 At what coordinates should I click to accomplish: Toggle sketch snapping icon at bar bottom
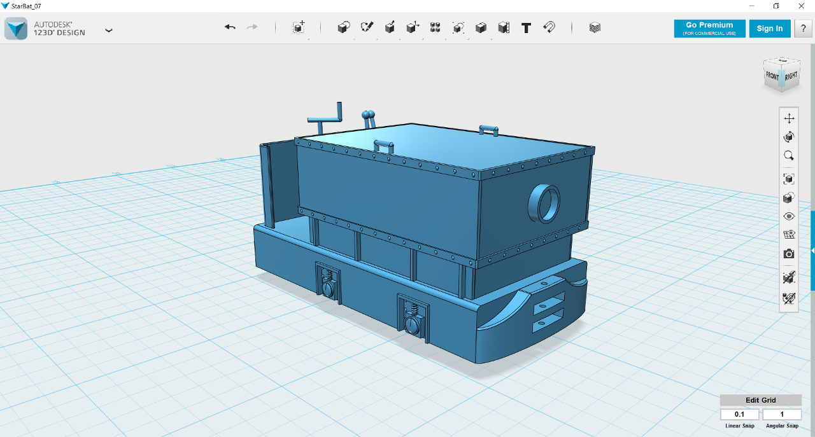pos(789,298)
